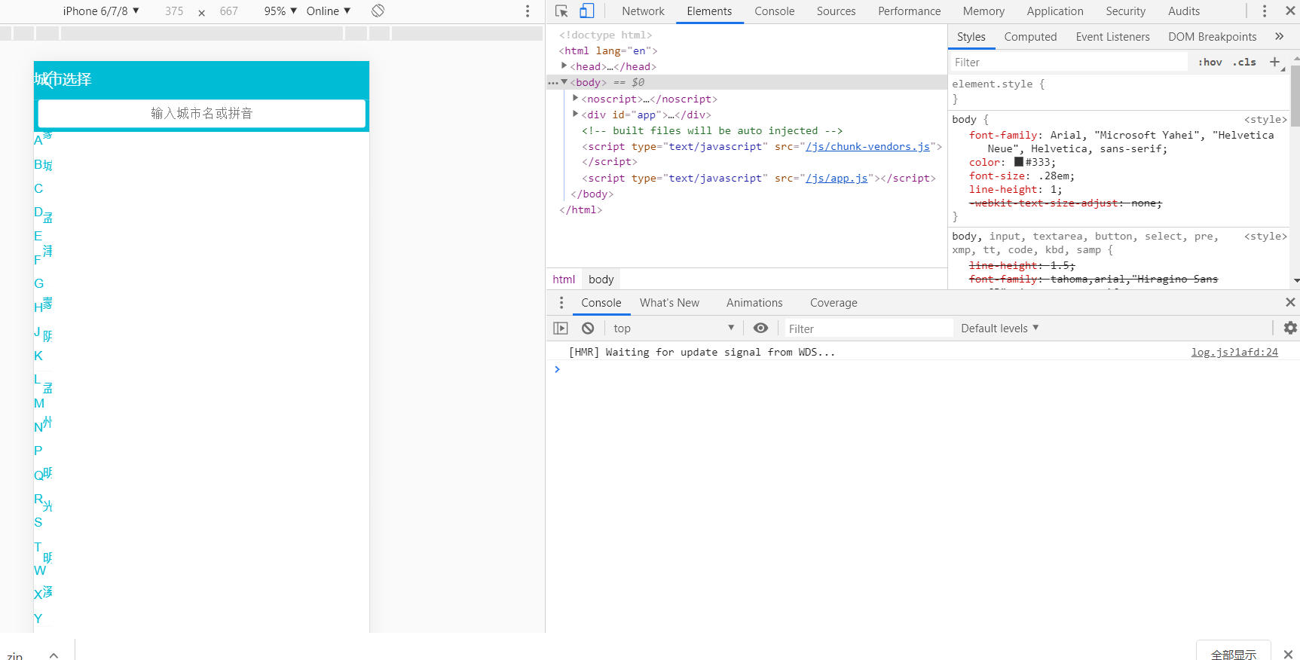Show console sidebar icon

(561, 328)
